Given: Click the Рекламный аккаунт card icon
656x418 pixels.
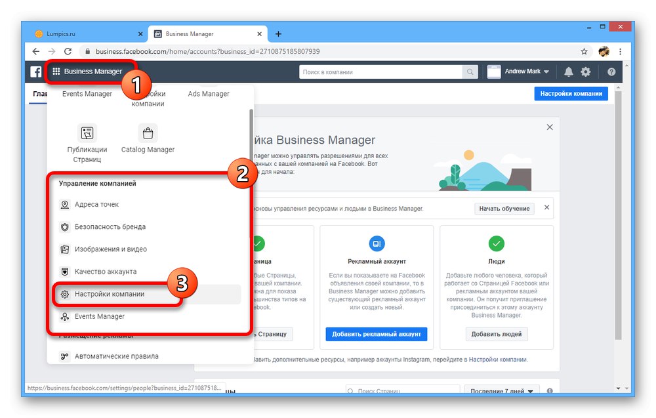Looking at the screenshot, I should [377, 243].
